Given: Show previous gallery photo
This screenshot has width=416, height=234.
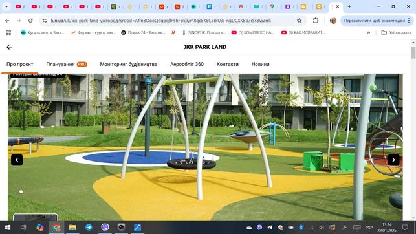Looking at the screenshot, I should point(17,160).
